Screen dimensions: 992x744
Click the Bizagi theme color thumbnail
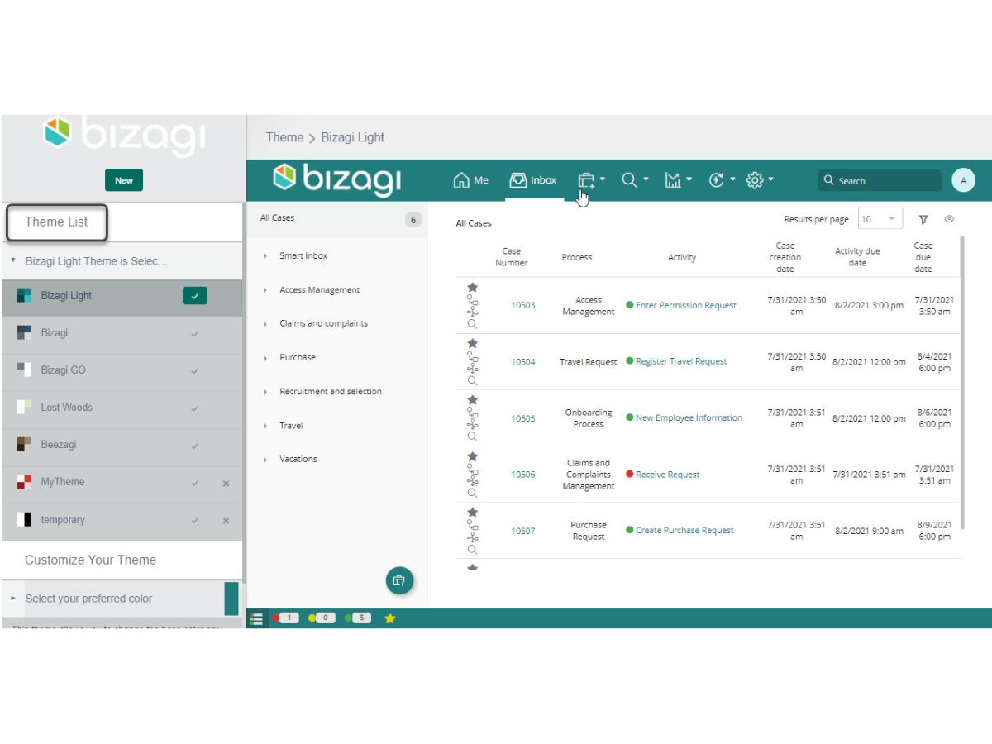(x=25, y=332)
